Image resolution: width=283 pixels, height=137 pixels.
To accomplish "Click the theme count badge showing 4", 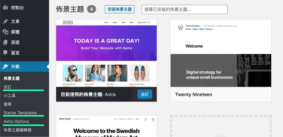I will (x=92, y=9).
